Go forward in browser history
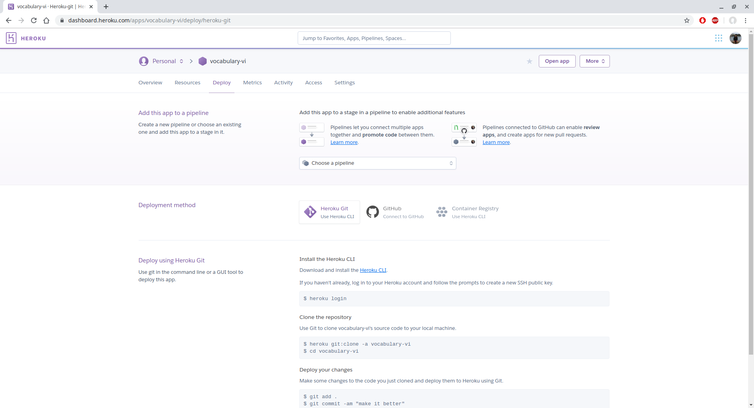 click(x=21, y=20)
